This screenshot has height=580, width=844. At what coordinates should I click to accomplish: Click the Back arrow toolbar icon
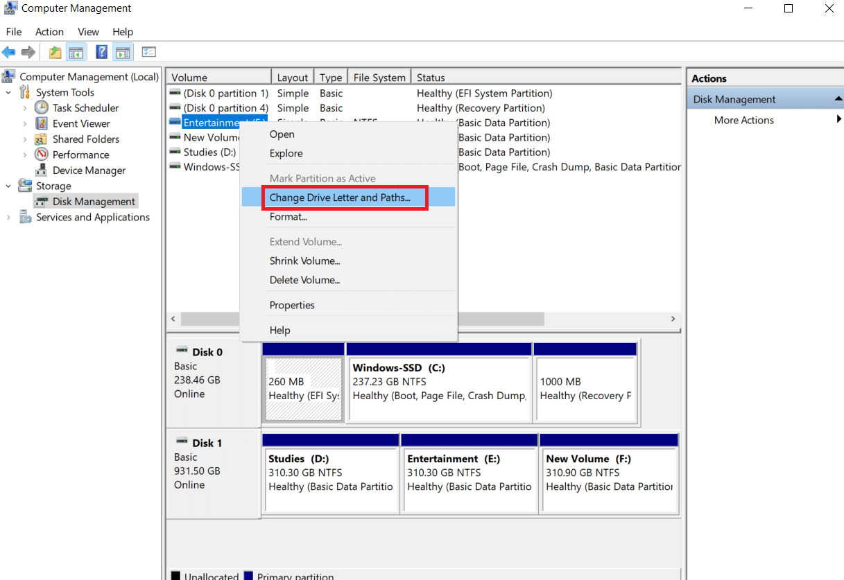(9, 52)
